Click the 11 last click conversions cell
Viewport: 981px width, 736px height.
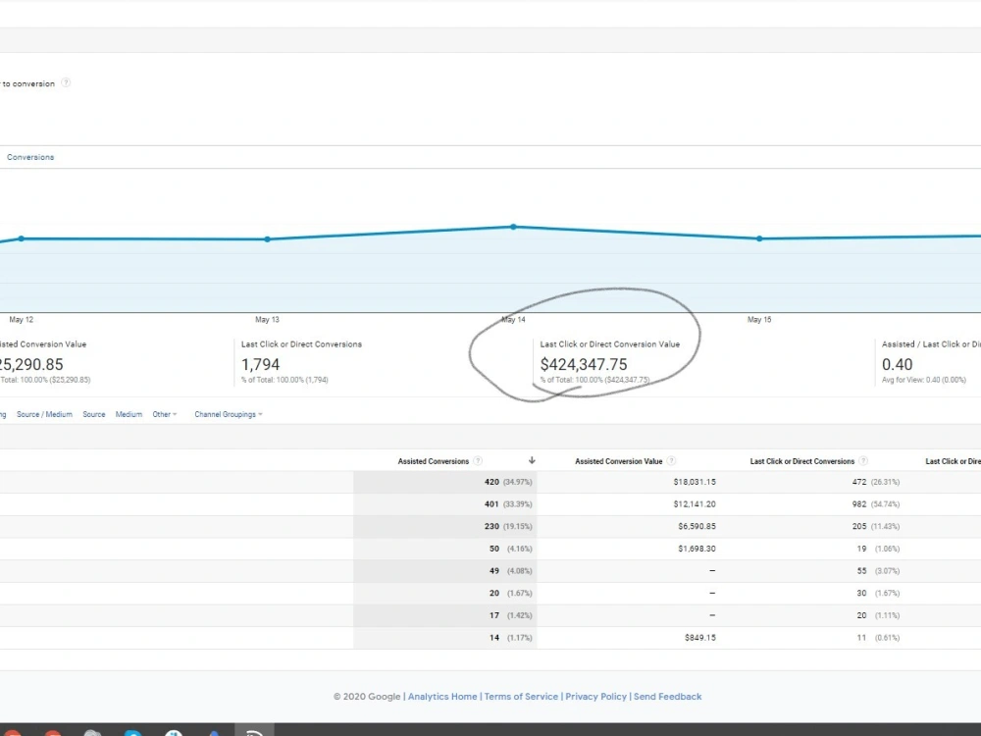[861, 637]
